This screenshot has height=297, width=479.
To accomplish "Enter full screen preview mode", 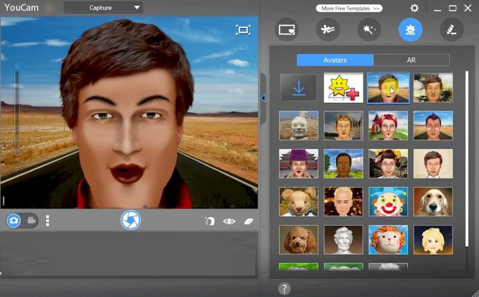I will (243, 30).
